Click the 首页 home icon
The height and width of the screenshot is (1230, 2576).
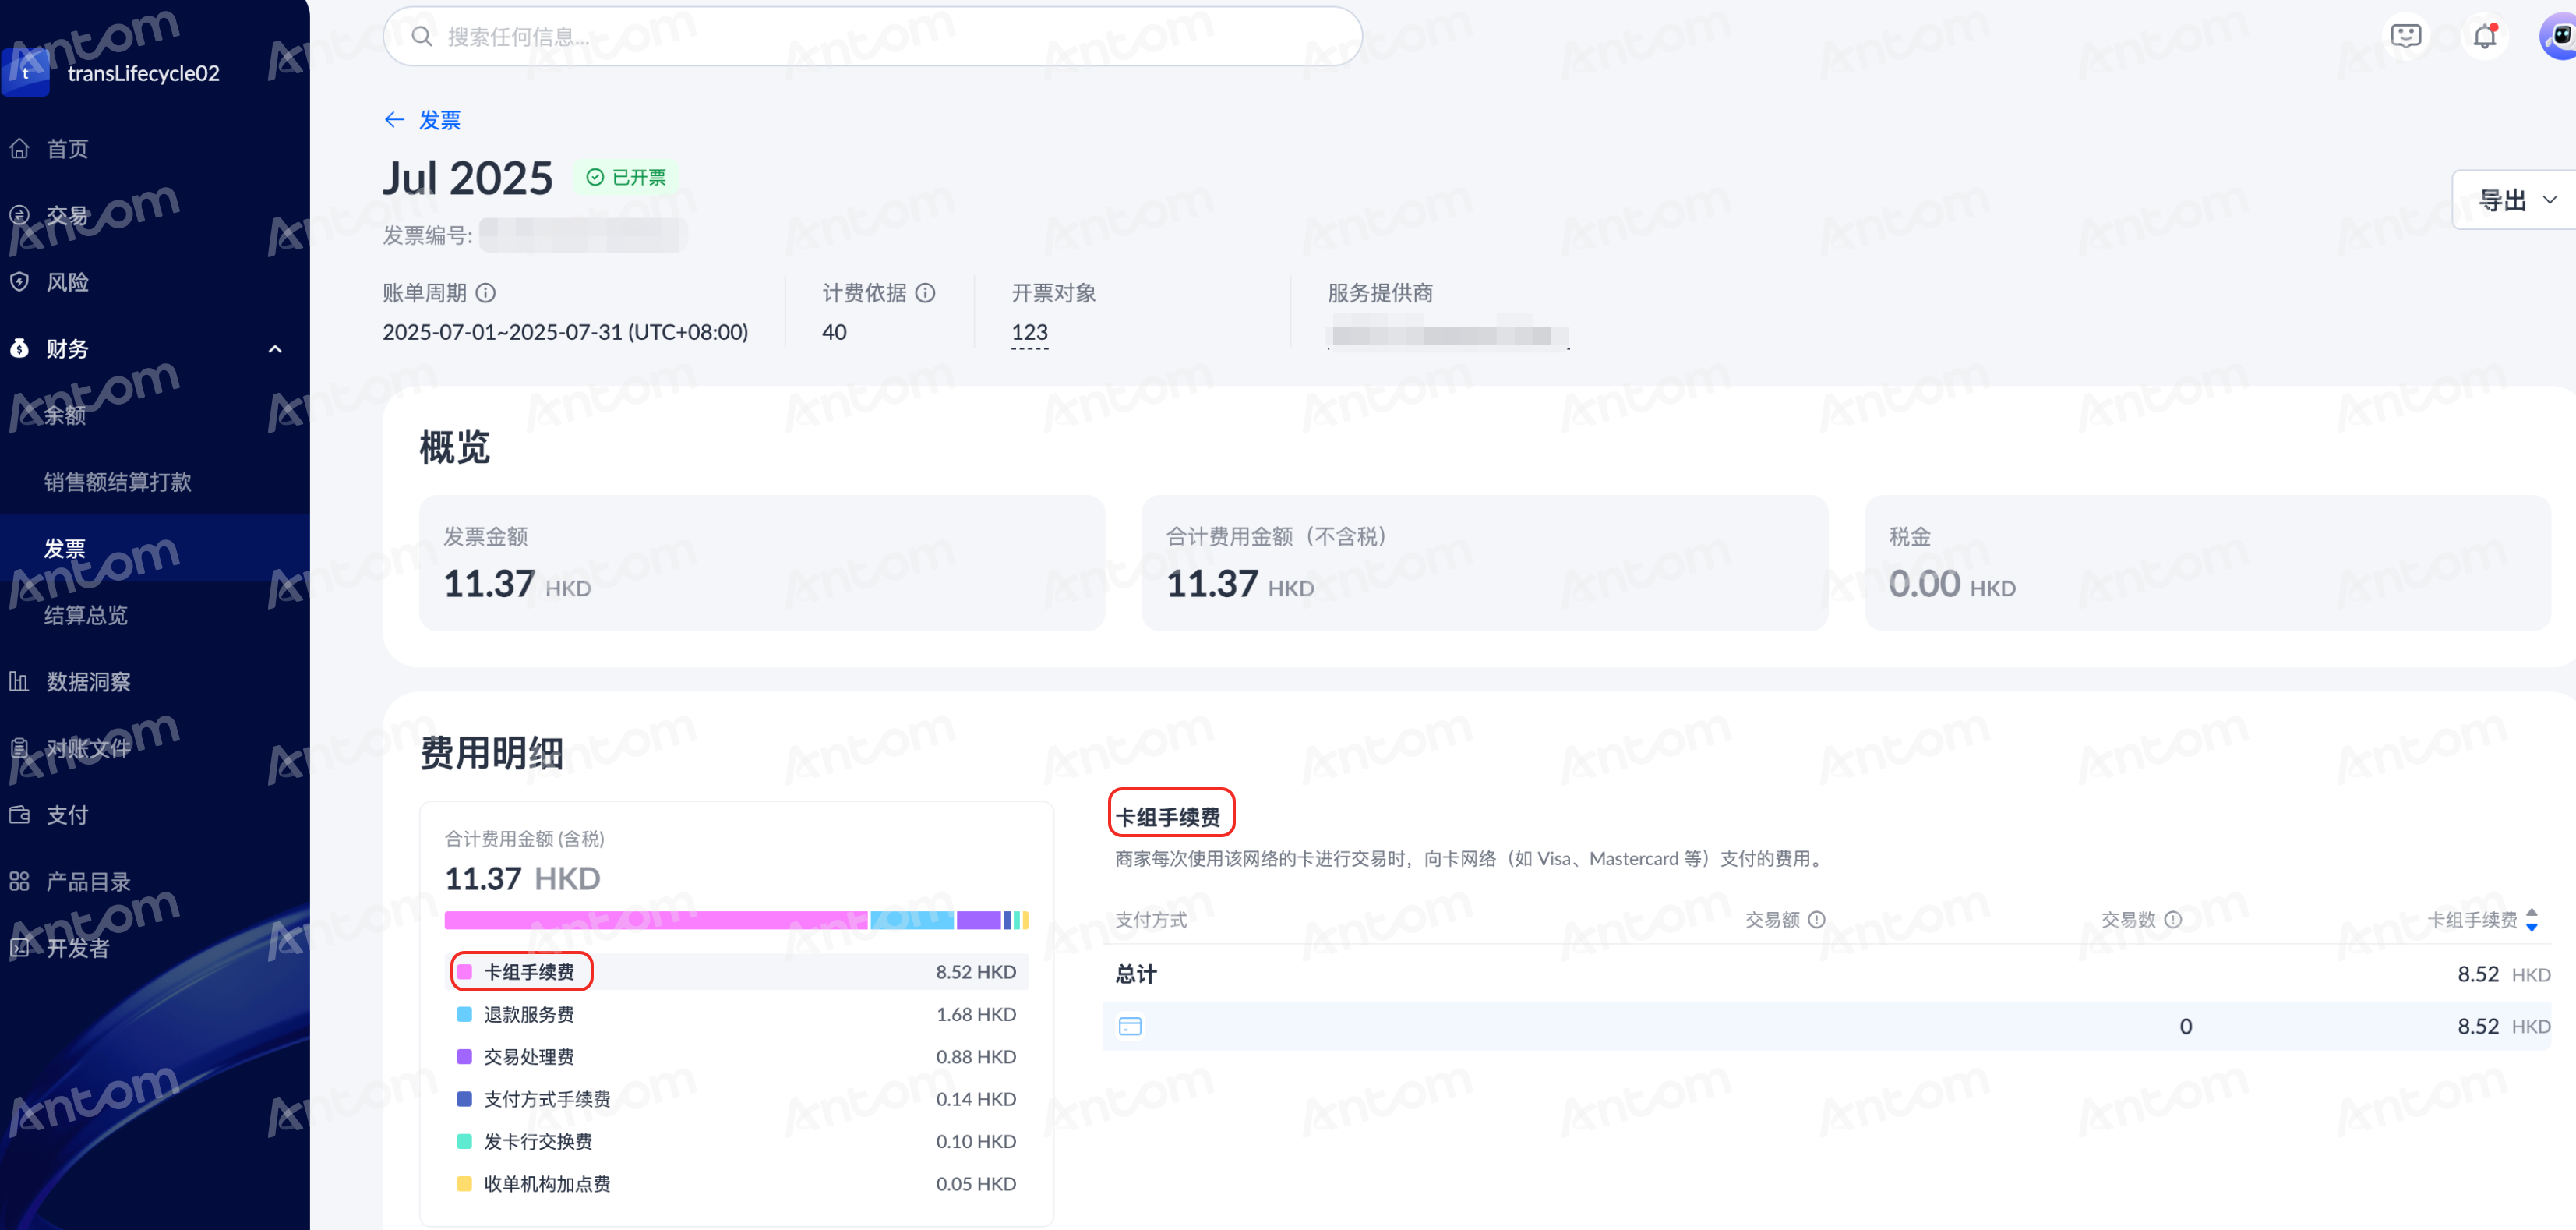tap(19, 149)
